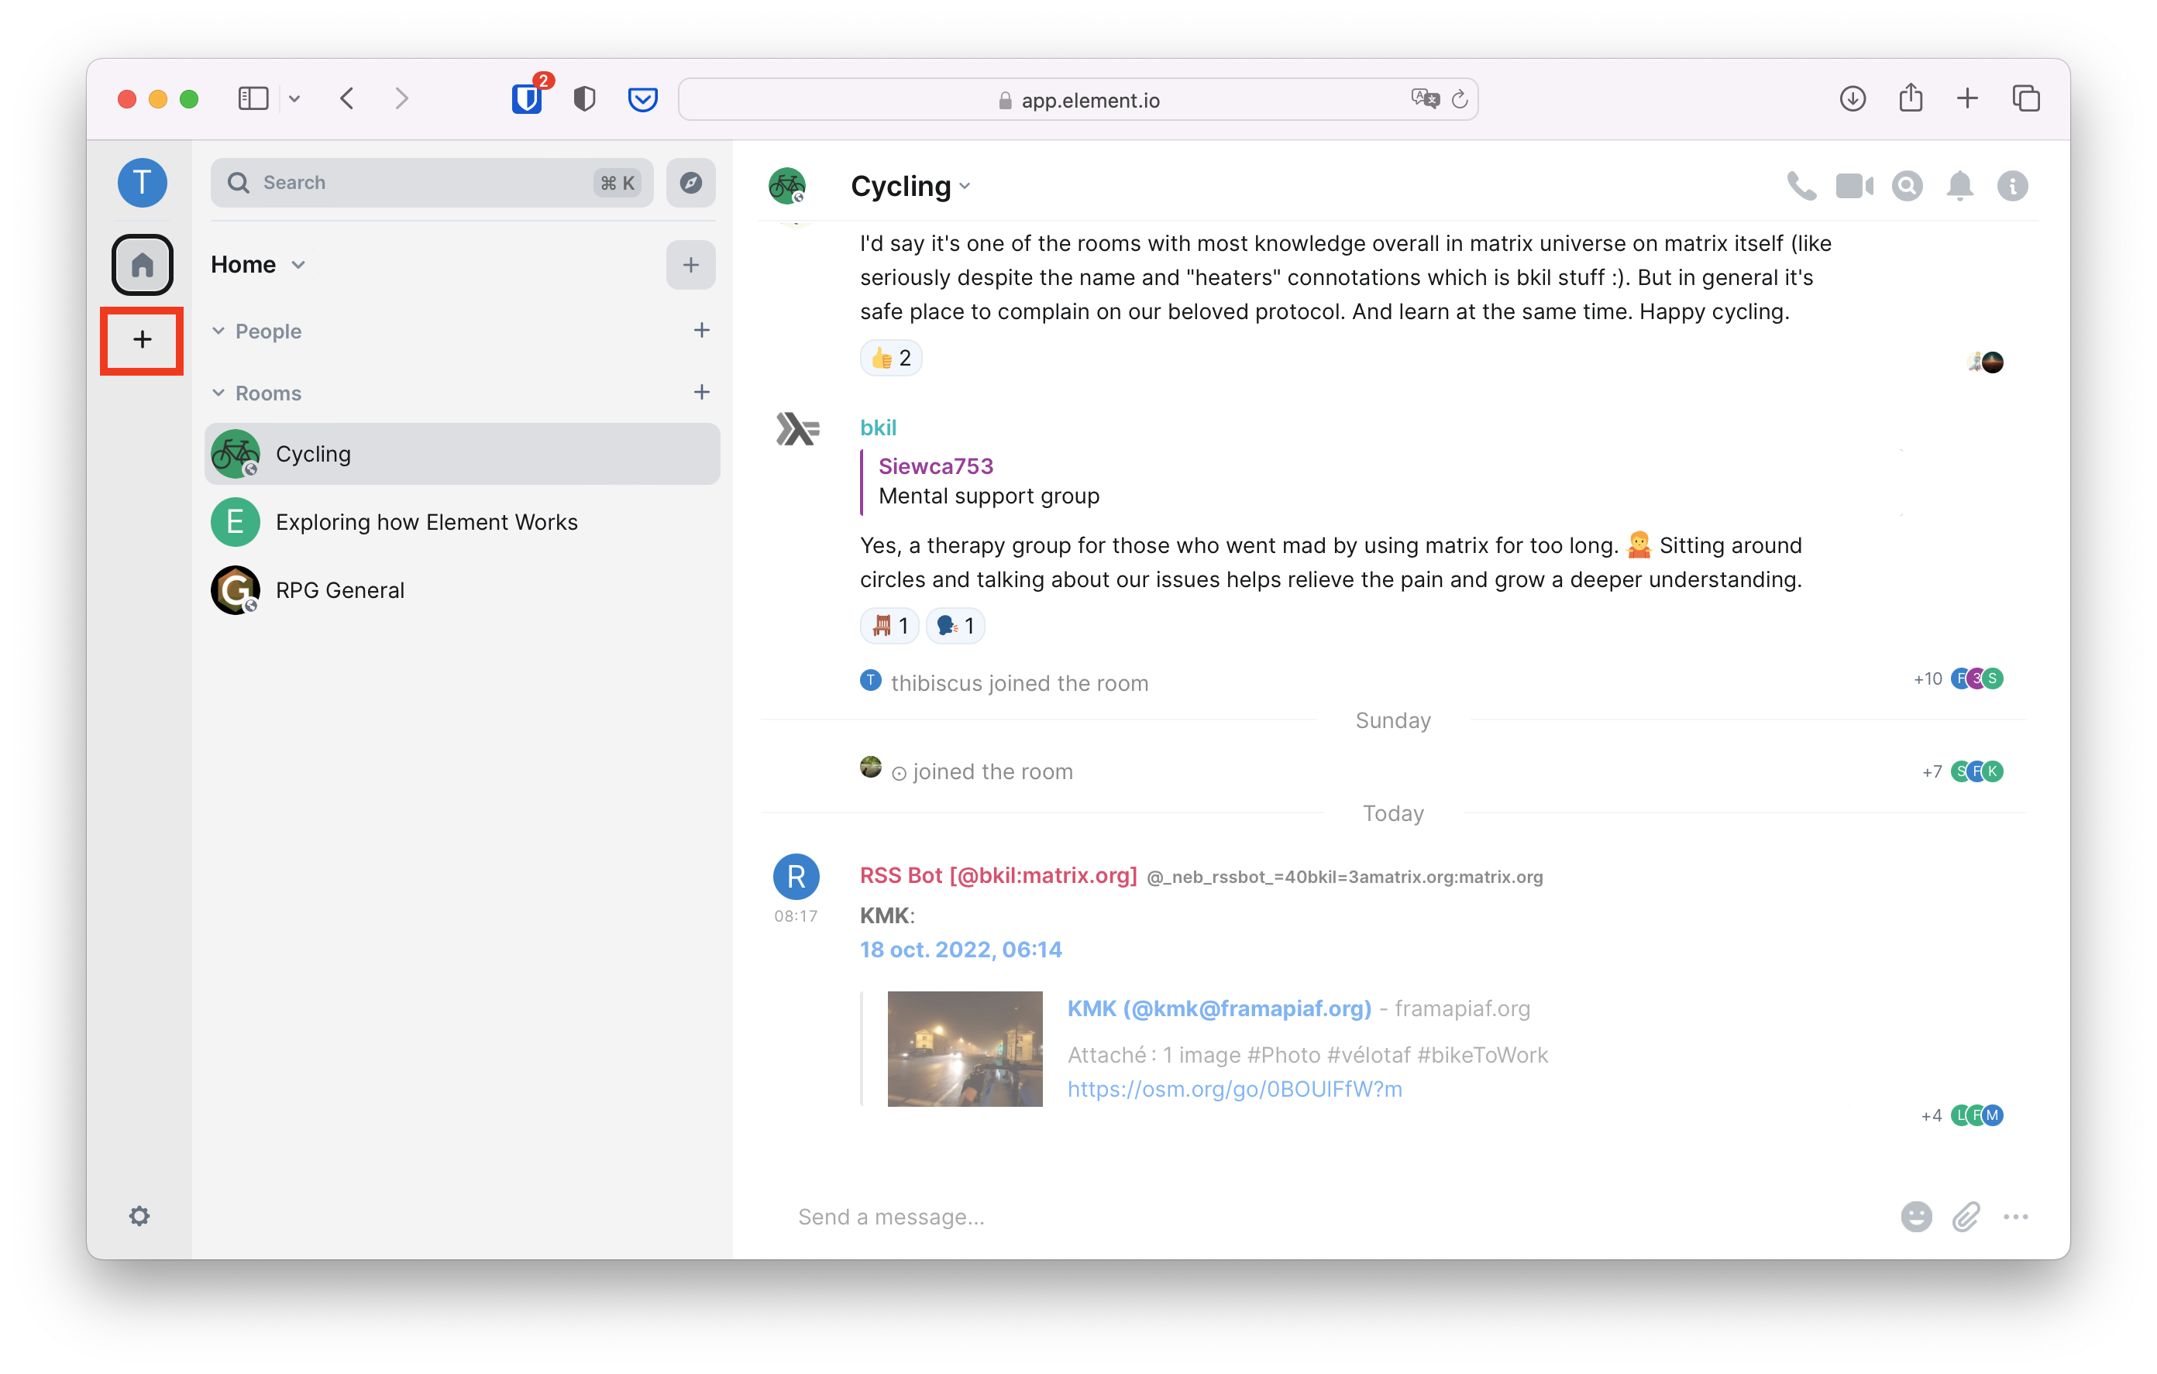Collapse the People section
This screenshot has height=1374, width=2157.
(218, 331)
